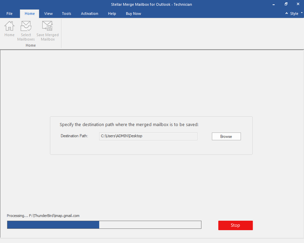The width and height of the screenshot is (304, 243).
Task: Restore down the application window
Action: click(286, 4)
